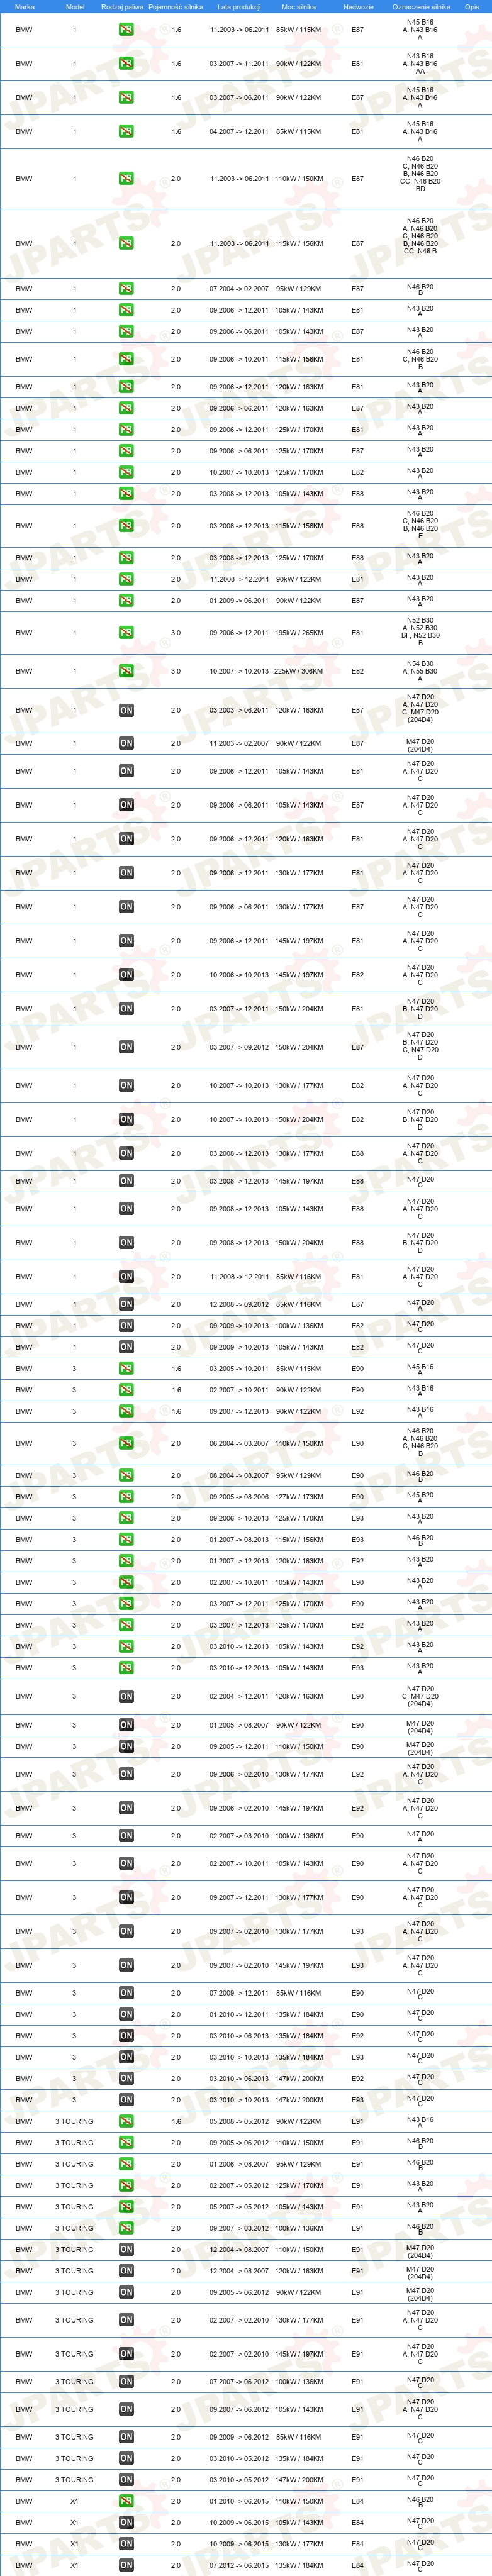Click ON icon in row 07.2009 -> 12.2011

click(126, 1993)
